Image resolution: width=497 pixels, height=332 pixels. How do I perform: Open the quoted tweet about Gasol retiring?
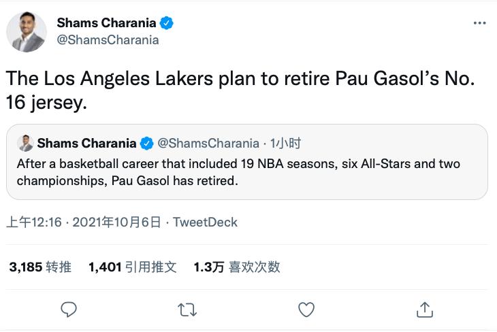pyautogui.click(x=247, y=173)
